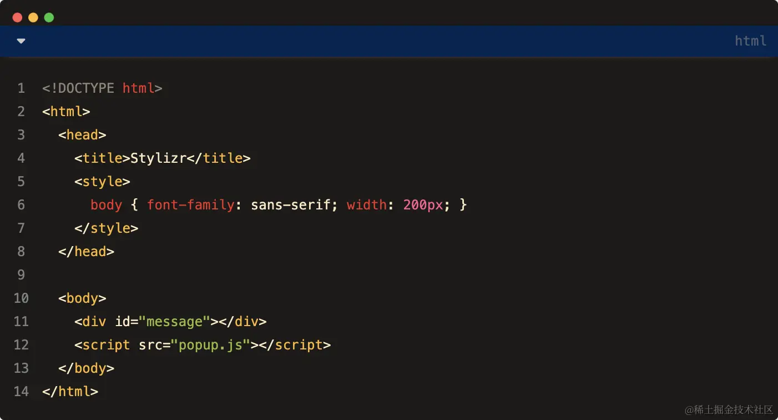This screenshot has height=420, width=778.
Task: Click the "message" id string
Action: pos(174,321)
